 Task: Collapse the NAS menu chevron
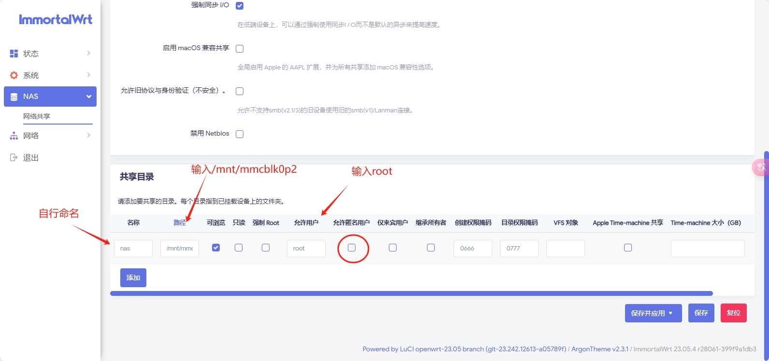(89, 97)
